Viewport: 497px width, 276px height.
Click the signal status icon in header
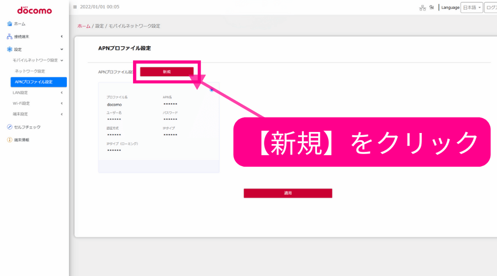[431, 7]
